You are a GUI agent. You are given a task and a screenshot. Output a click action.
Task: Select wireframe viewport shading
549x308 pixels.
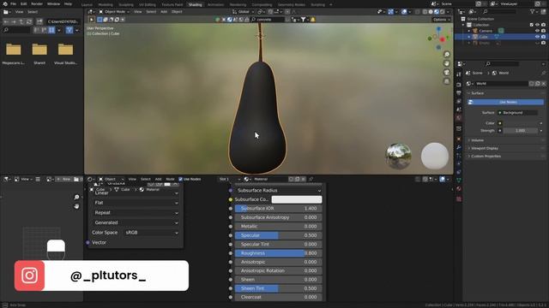(x=425, y=11)
